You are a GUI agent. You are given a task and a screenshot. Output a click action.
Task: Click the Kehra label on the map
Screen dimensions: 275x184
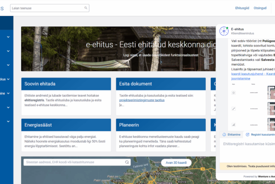click(x=182, y=182)
